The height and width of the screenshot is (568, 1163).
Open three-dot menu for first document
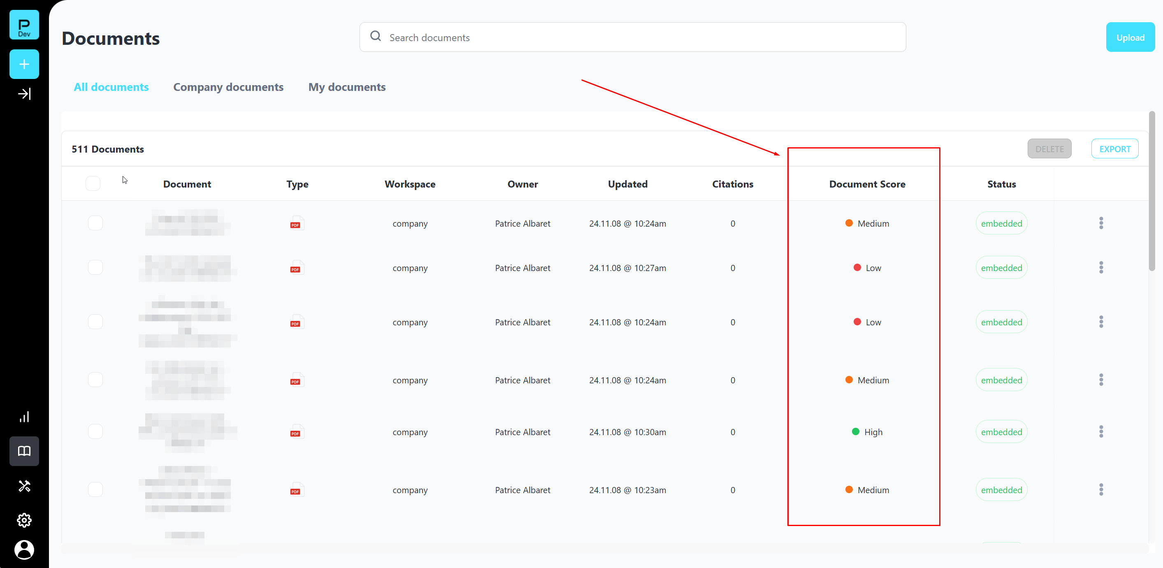pyautogui.click(x=1101, y=223)
